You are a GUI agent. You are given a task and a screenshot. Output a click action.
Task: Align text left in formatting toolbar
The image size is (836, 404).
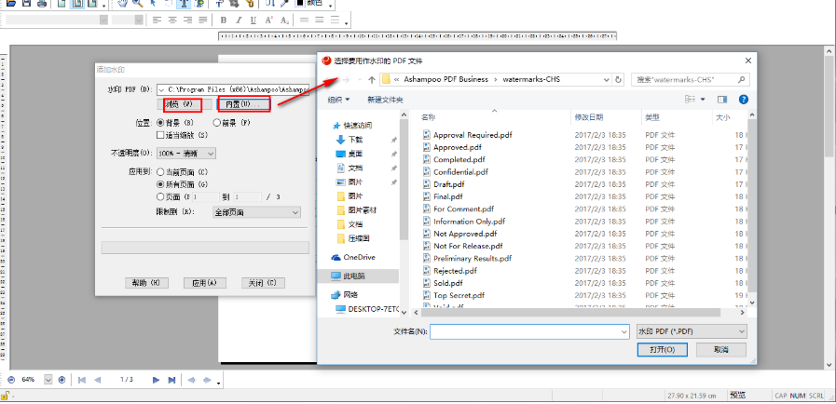pos(157,20)
